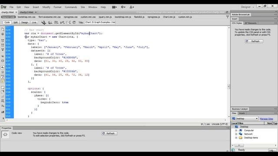
Task: Click the Network icon in file tree
Action: 241,134
